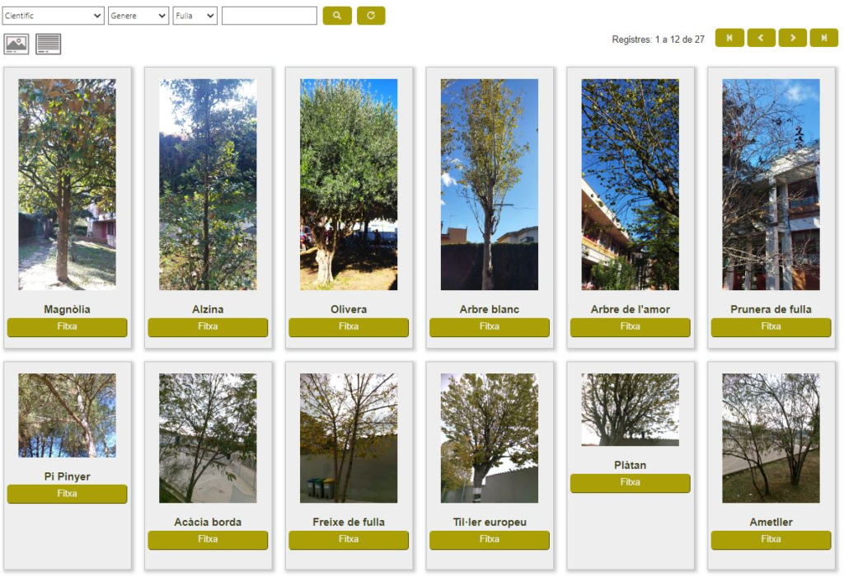The width and height of the screenshot is (844, 577).
Task: Open the Fitxa for Olivera
Action: tap(349, 326)
